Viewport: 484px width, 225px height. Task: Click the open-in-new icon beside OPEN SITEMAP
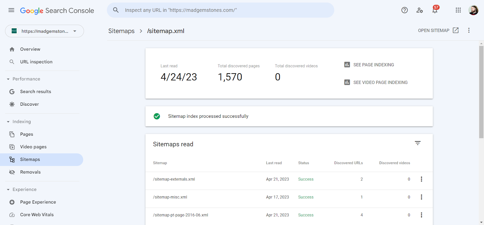pyautogui.click(x=456, y=30)
